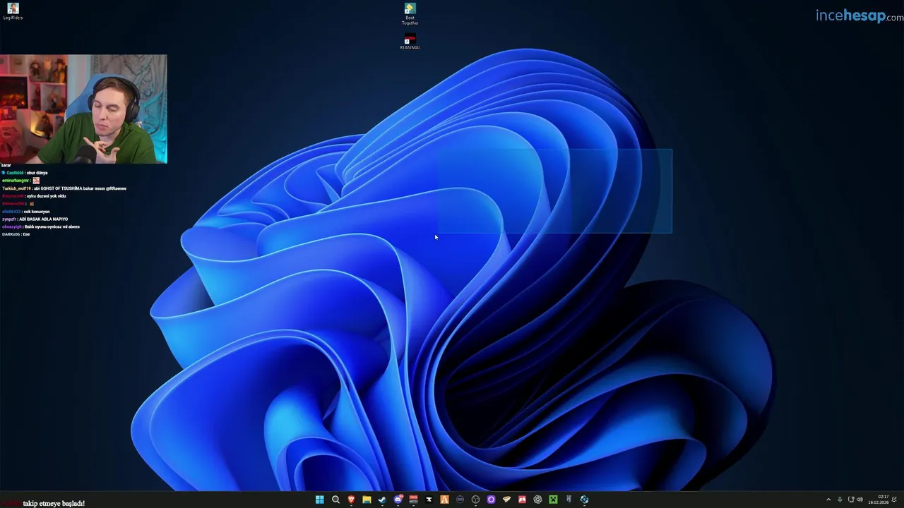Viewport: 904px width, 508px height.
Task: Launch Brave browser from taskbar
Action: [351, 500]
